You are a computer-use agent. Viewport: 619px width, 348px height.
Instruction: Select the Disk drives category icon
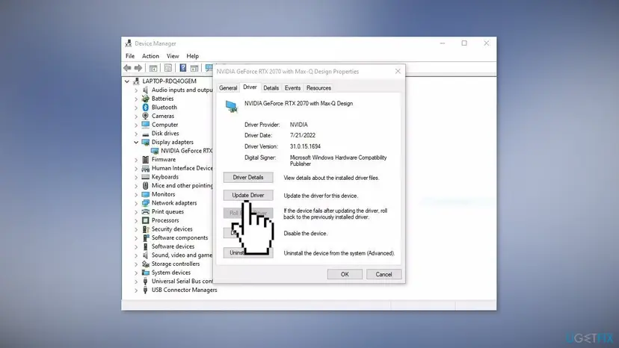coord(145,134)
